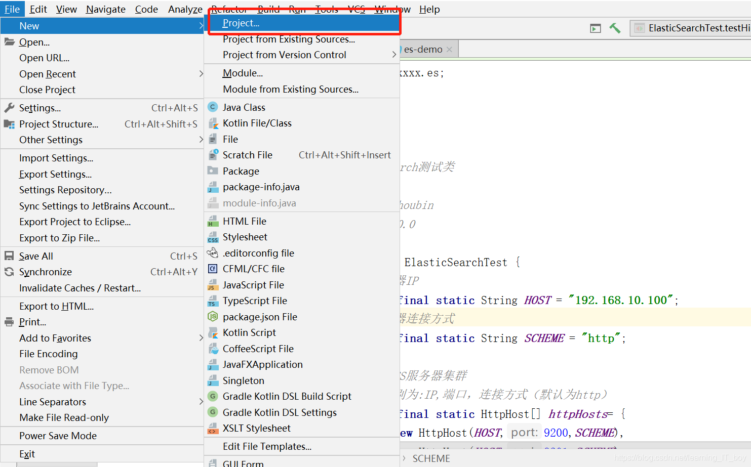This screenshot has width=751, height=467.
Task: Click the green Build hammer icon
Action: 615,28
